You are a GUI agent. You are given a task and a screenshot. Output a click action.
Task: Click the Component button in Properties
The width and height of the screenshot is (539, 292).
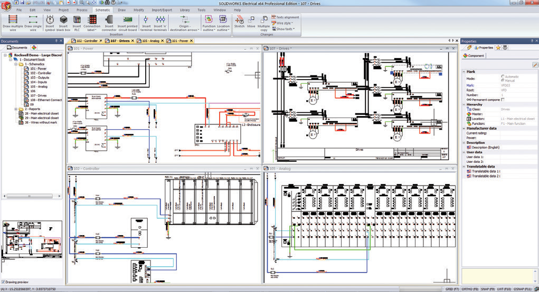tap(474, 55)
